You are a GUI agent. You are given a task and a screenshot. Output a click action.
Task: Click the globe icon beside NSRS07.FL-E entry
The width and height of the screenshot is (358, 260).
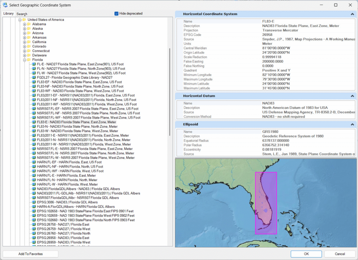34,149
